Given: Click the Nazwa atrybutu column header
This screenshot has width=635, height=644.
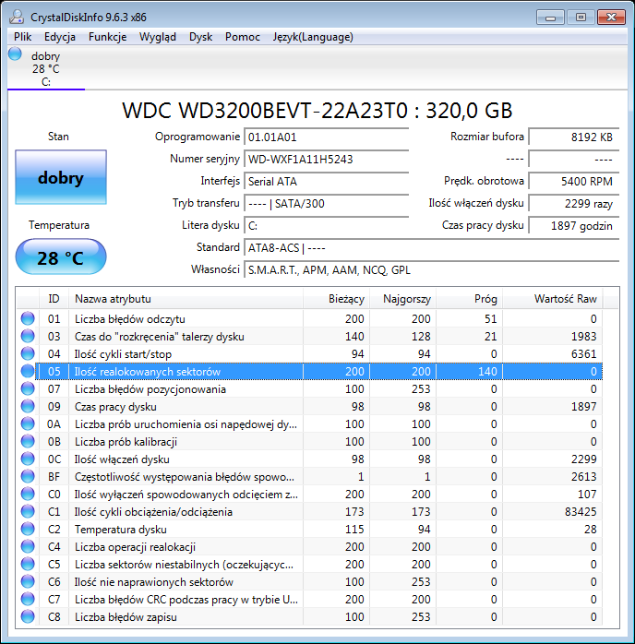Looking at the screenshot, I should (186, 299).
